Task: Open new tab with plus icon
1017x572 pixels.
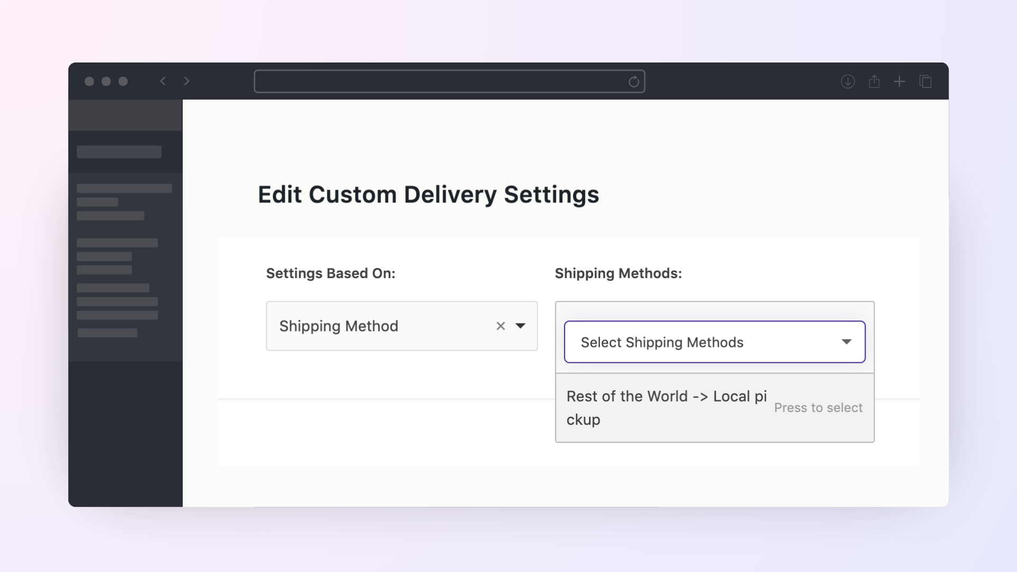Action: (x=899, y=82)
